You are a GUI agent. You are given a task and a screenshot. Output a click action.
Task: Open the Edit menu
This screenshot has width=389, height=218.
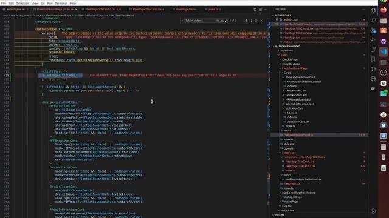pyautogui.click(x=11, y=4)
